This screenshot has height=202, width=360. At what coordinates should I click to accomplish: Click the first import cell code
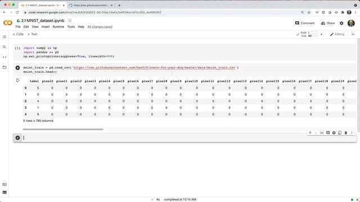(69, 52)
